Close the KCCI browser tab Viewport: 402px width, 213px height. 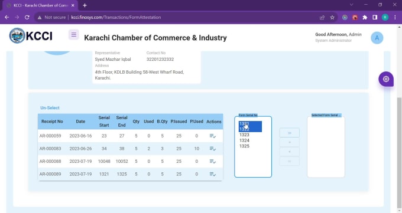pyautogui.click(x=73, y=5)
